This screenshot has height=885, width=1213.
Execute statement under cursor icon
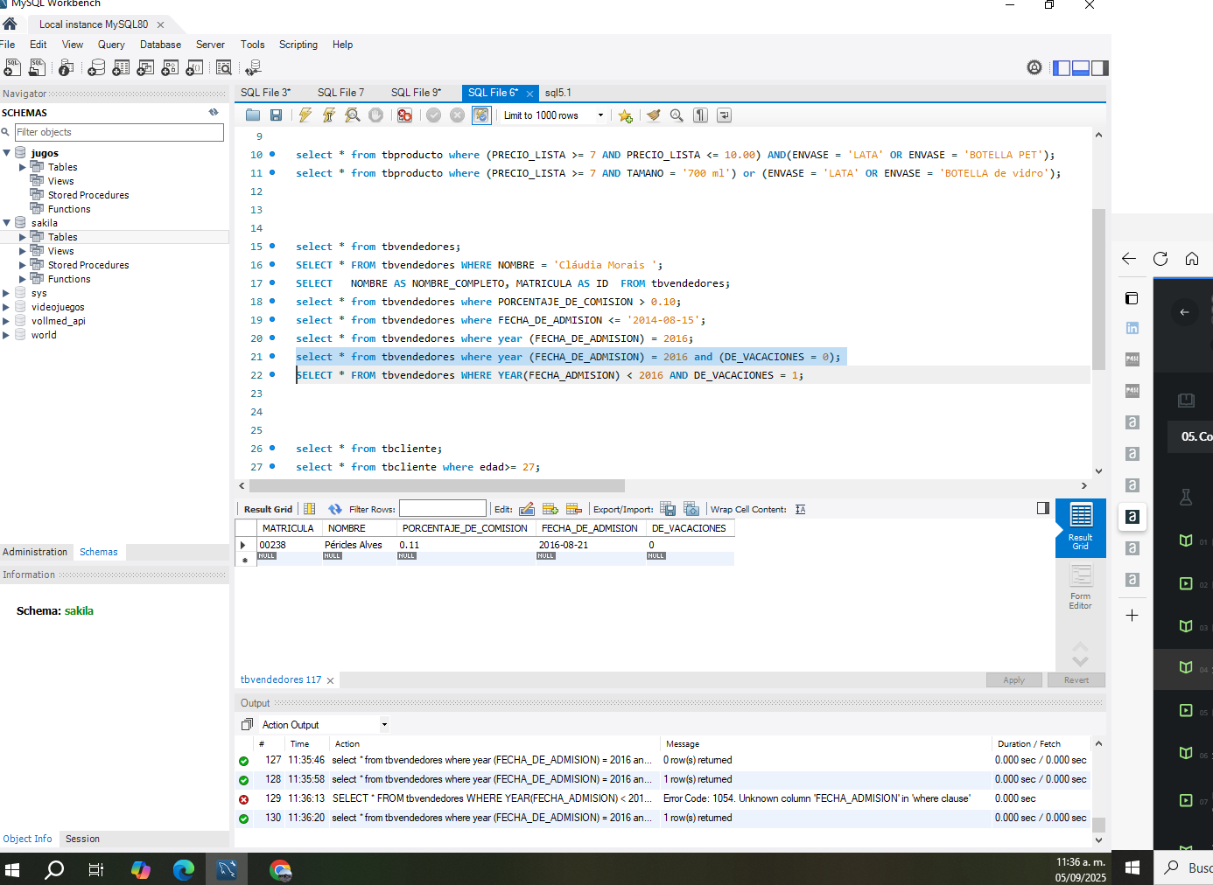tap(328, 115)
